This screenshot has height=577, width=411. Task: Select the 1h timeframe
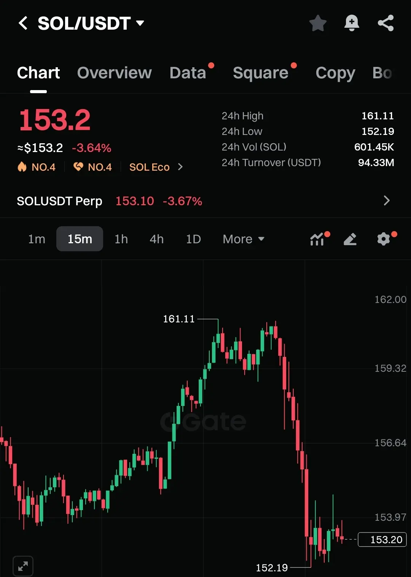pos(121,239)
